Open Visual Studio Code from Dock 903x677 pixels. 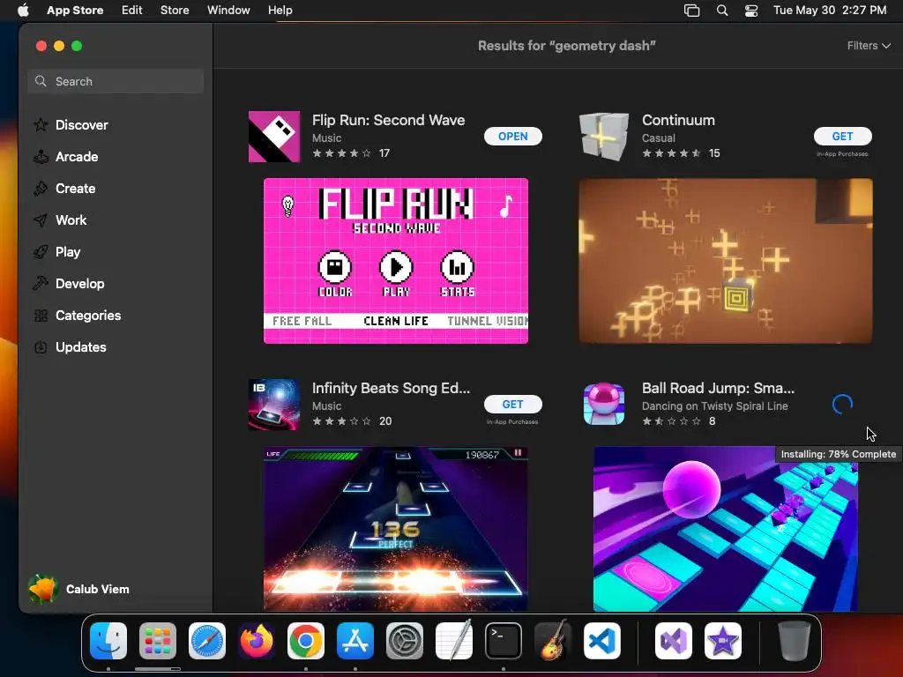pos(602,641)
